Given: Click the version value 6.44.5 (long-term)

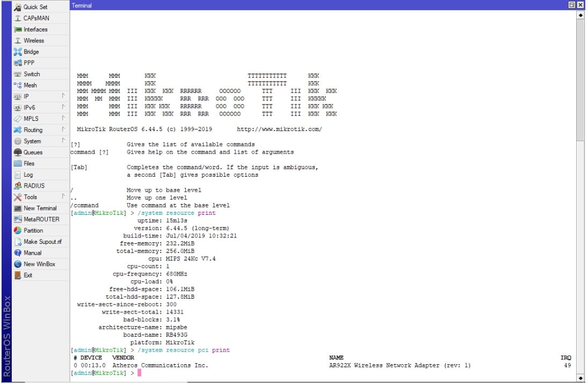Looking at the screenshot, I should 198,228.
